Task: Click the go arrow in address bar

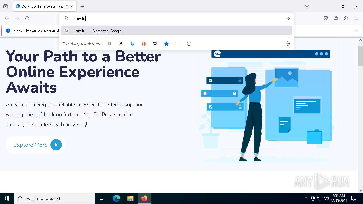Action: coord(288,18)
